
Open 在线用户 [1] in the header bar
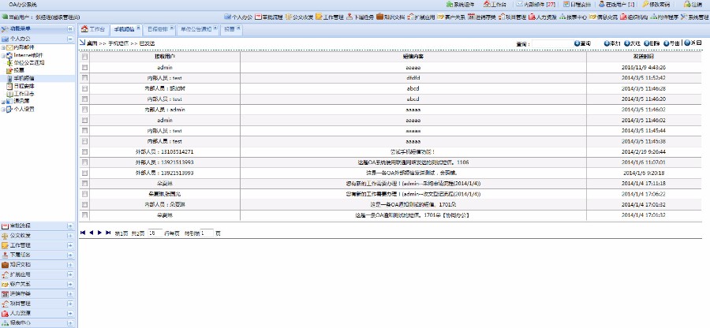point(616,4)
